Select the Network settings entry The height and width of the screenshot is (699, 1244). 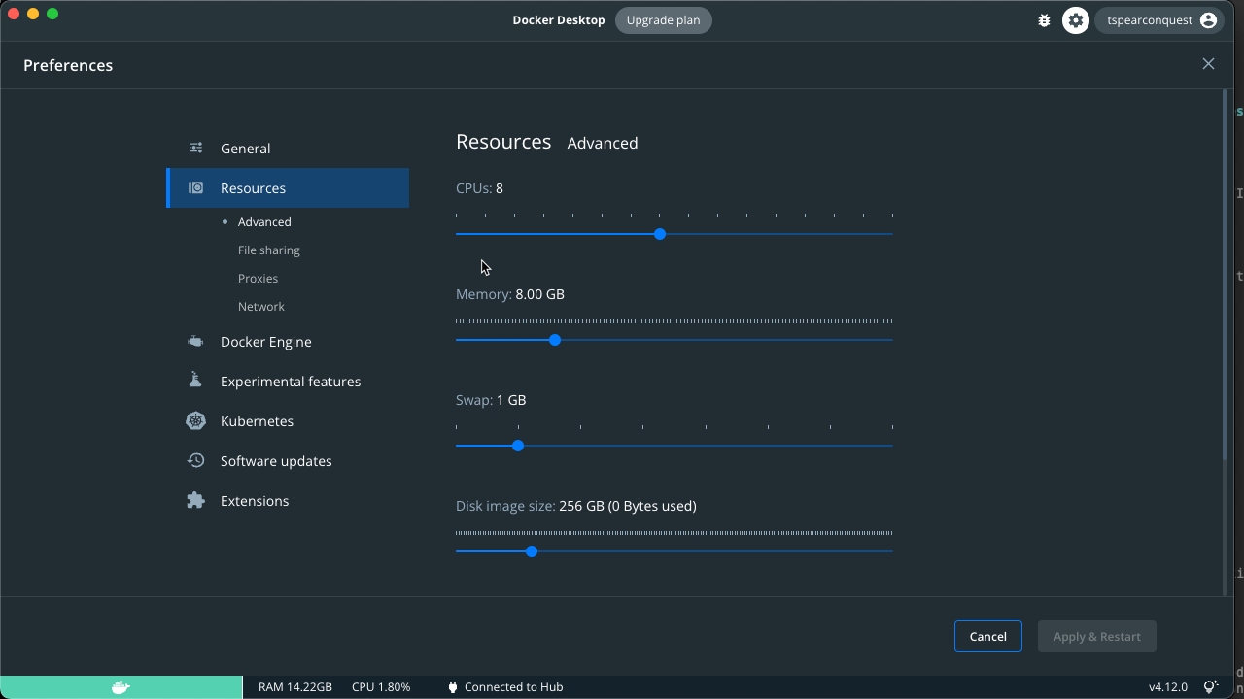260,306
